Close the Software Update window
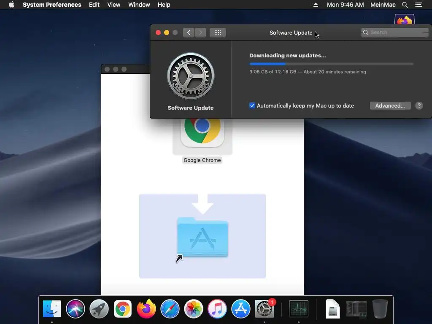The height and width of the screenshot is (324, 432). (x=158, y=32)
